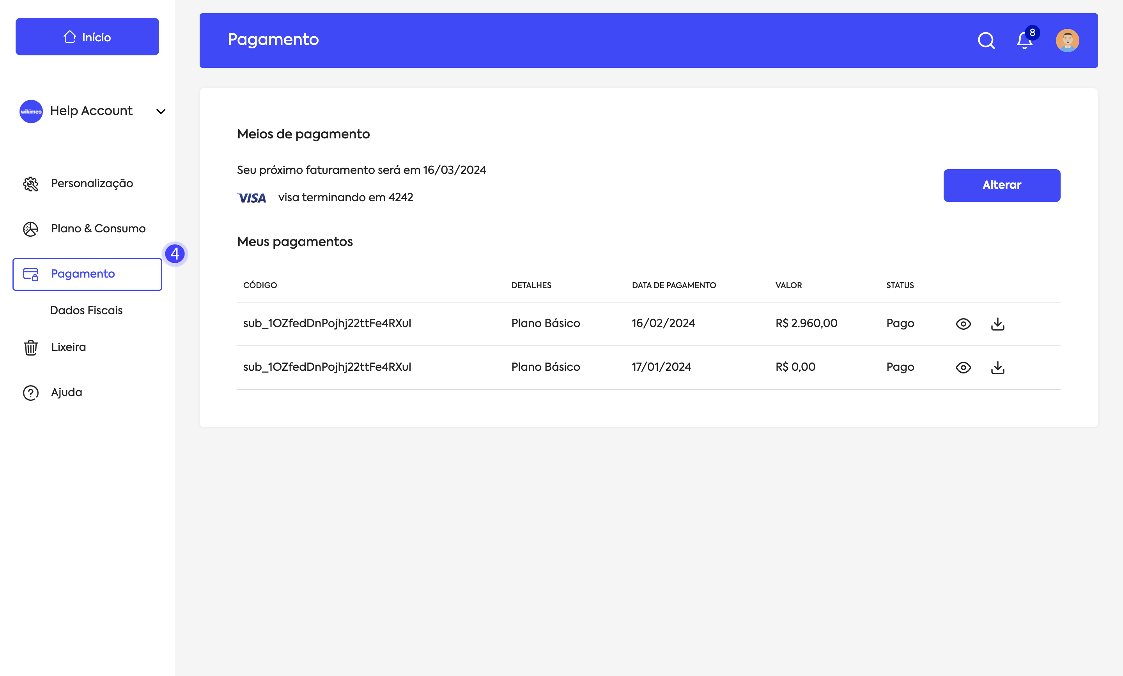The width and height of the screenshot is (1123, 676).
Task: Click the step 4 tour marker badge
Action: (x=175, y=254)
